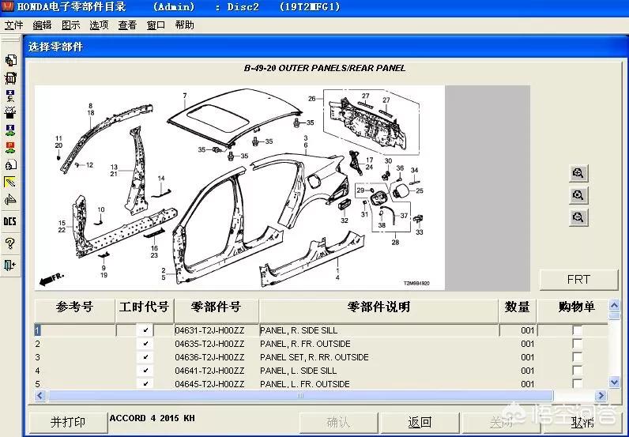This screenshot has width=629, height=437.
Task: Click the 并打印 button
Action: click(x=67, y=422)
